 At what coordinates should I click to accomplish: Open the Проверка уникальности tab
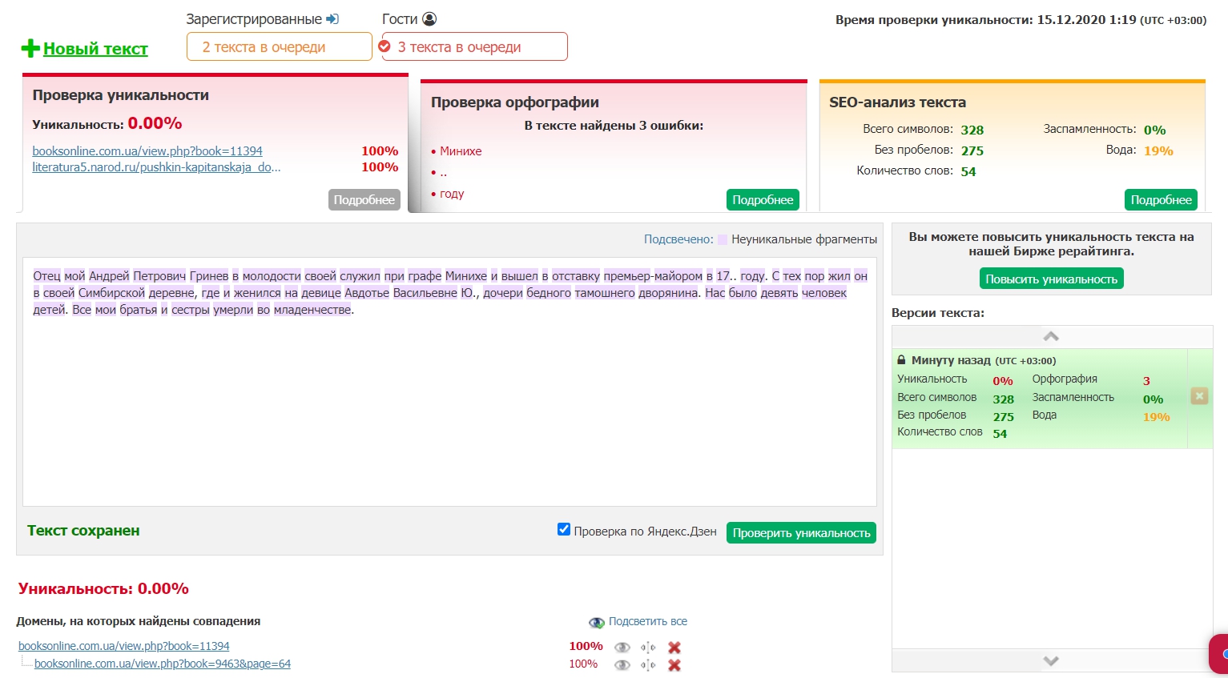[x=121, y=95]
